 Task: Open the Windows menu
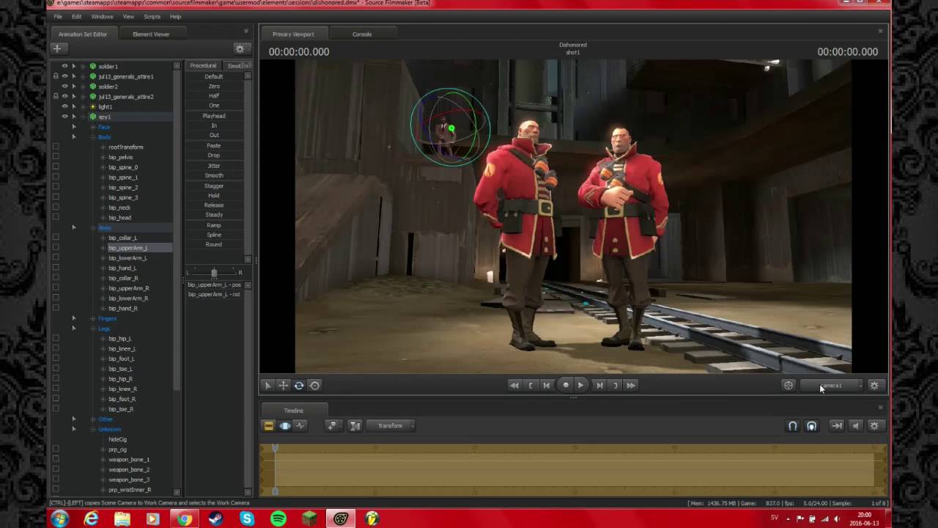(x=102, y=16)
